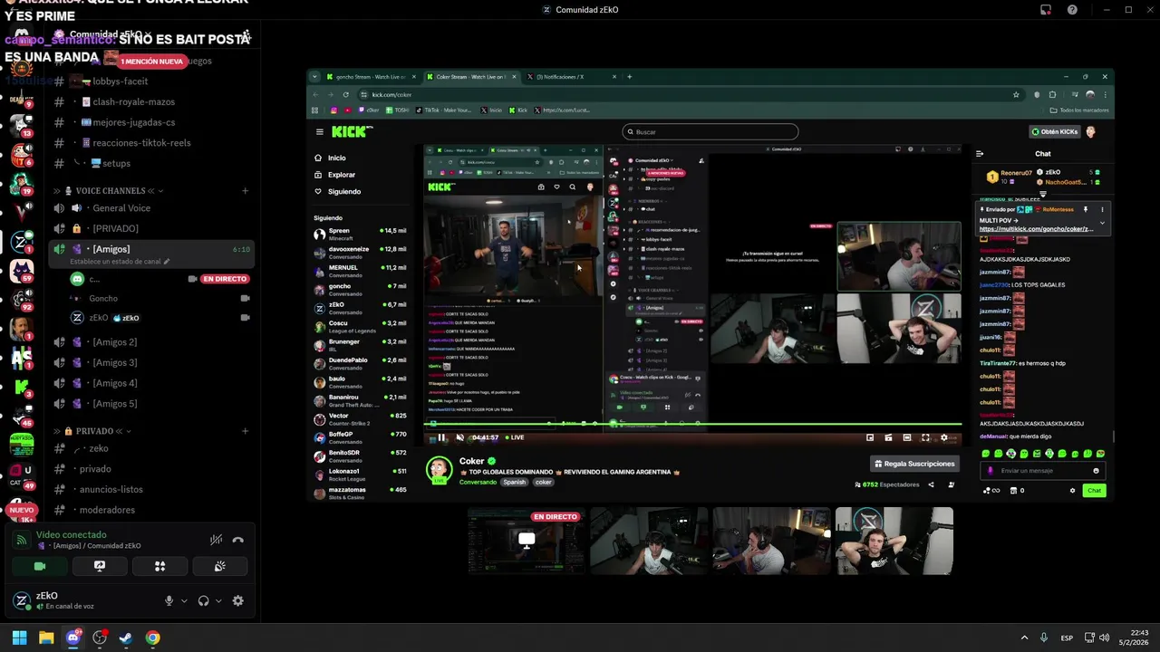The width and height of the screenshot is (1160, 652).
Task: Open the soundboard button in voice panel
Action: (219, 566)
